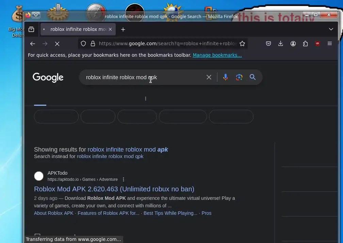Image resolution: width=343 pixels, height=243 pixels.
Task: Open the About Roblox APK sitelink
Action: pos(54,213)
